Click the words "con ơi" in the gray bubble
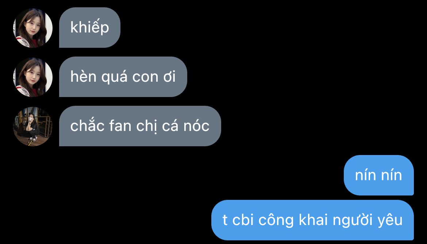 (154, 77)
